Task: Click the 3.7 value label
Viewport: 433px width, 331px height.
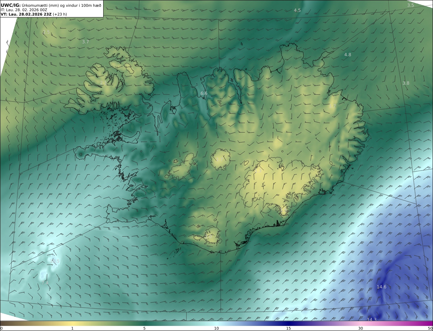Action: 86,42
